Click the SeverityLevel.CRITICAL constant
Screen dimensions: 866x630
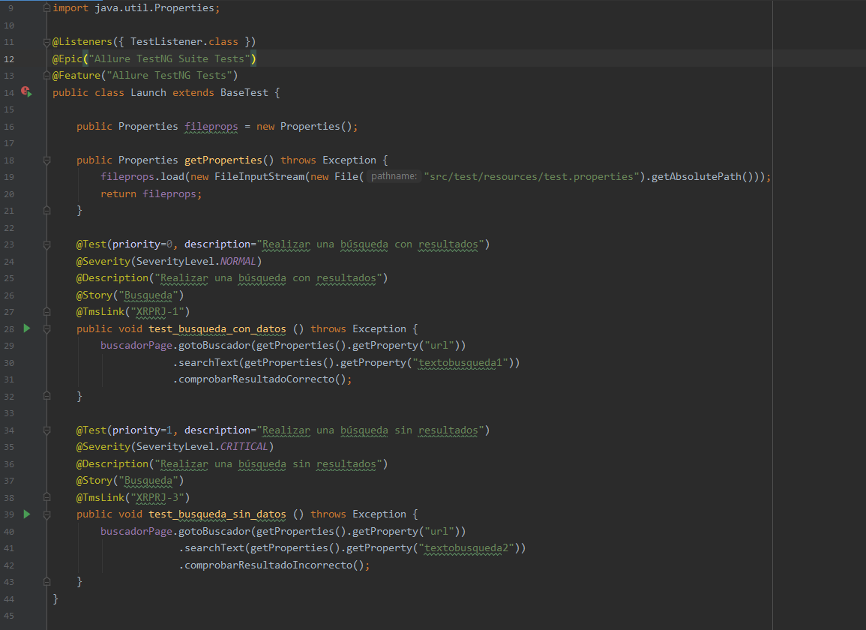[244, 446]
